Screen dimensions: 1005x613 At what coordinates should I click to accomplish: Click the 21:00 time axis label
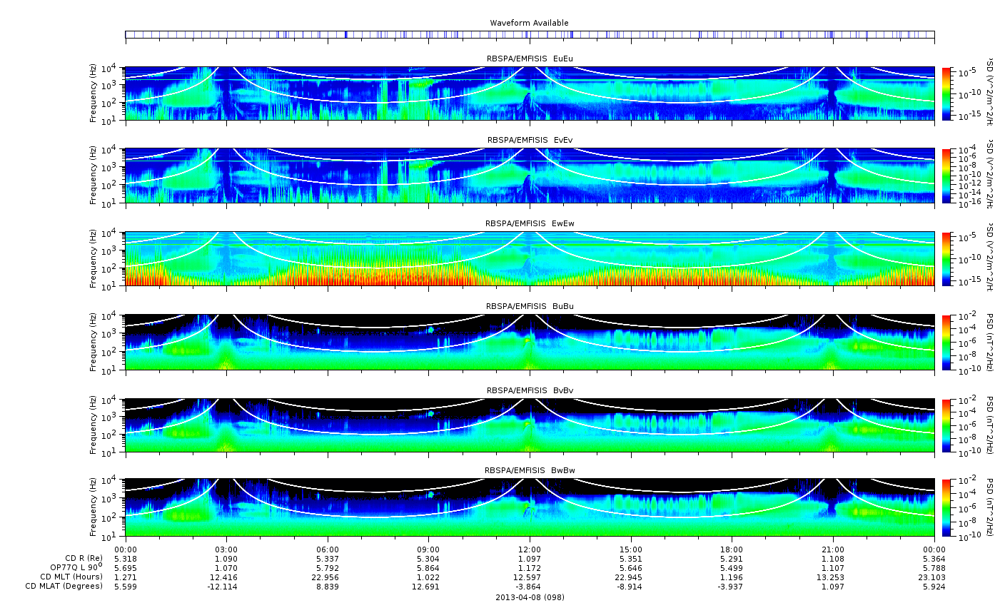coord(833,549)
